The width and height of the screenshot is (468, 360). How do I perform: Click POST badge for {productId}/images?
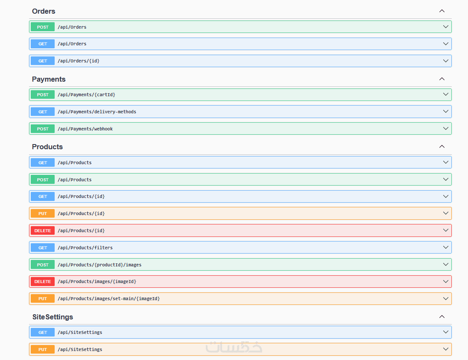pos(43,265)
